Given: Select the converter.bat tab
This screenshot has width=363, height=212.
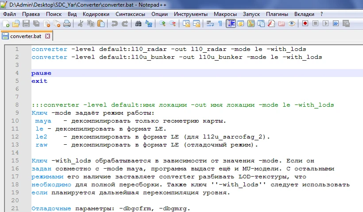Looking at the screenshot, I should point(25,36).
